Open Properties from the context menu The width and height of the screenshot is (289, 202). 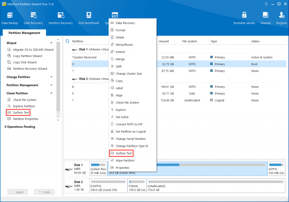(133, 168)
